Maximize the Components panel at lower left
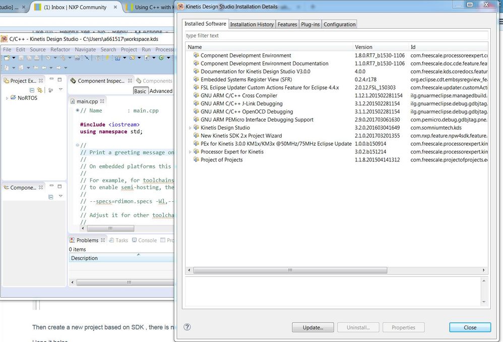 pyautogui.click(x=59, y=186)
